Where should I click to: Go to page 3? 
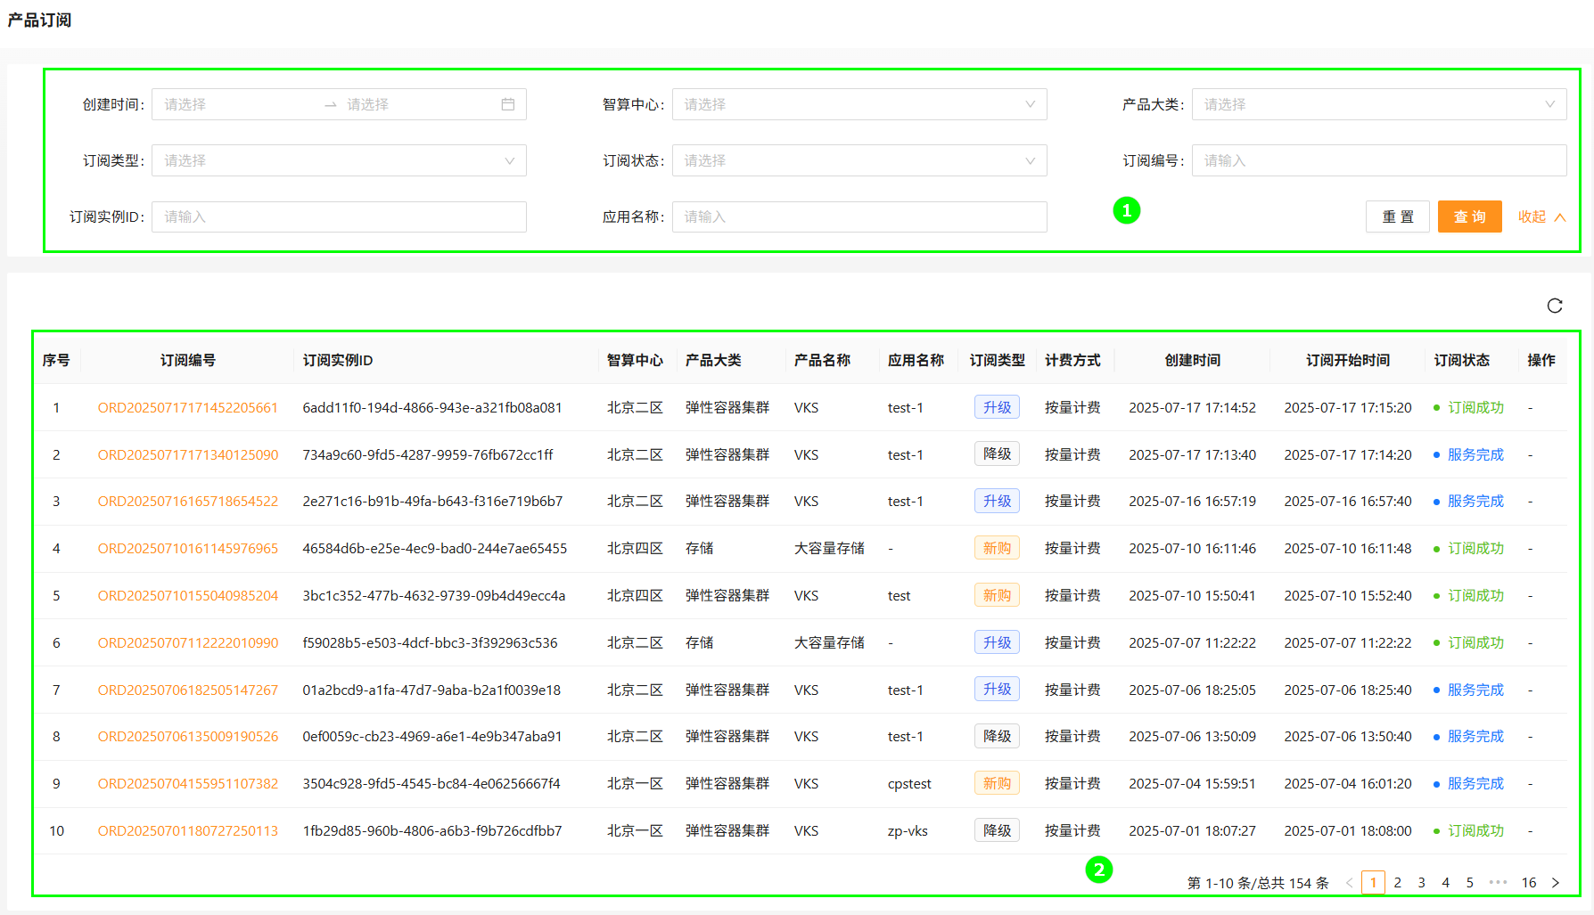tap(1421, 882)
